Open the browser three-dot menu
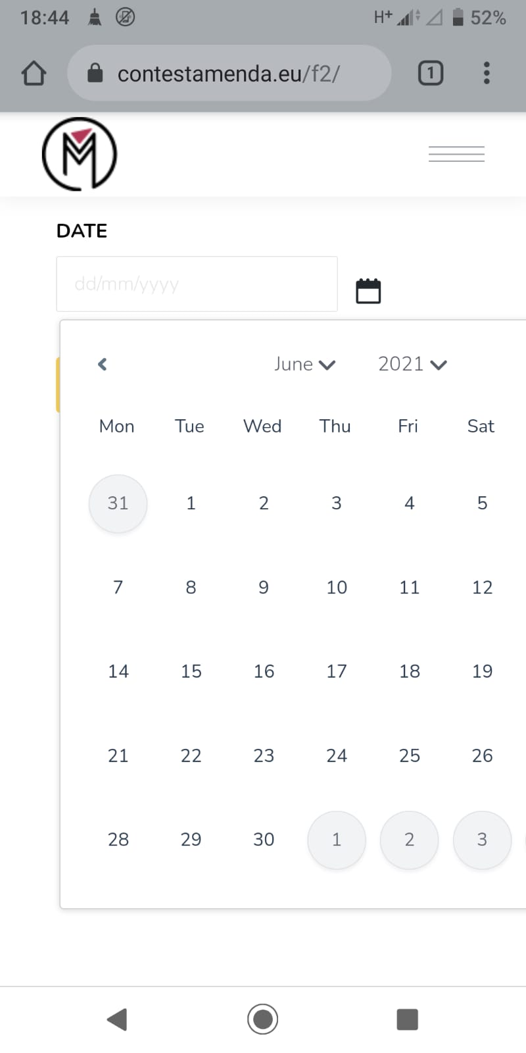This screenshot has width=526, height=1053. click(x=487, y=73)
